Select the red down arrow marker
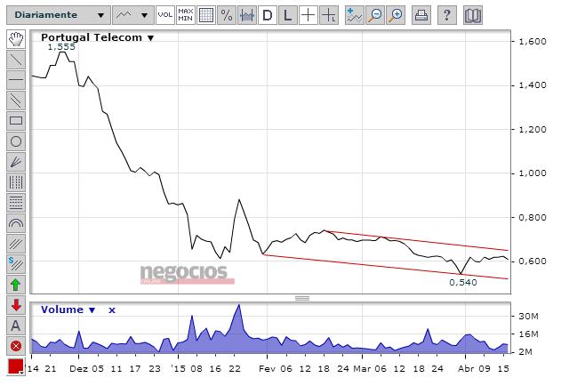 16,305
